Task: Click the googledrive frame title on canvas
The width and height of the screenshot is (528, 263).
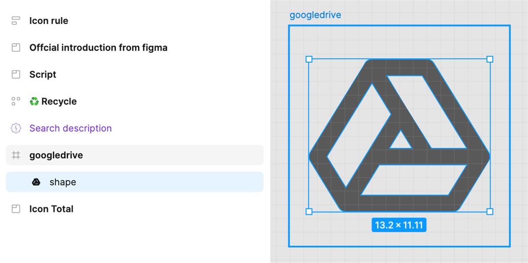Action: [x=315, y=15]
